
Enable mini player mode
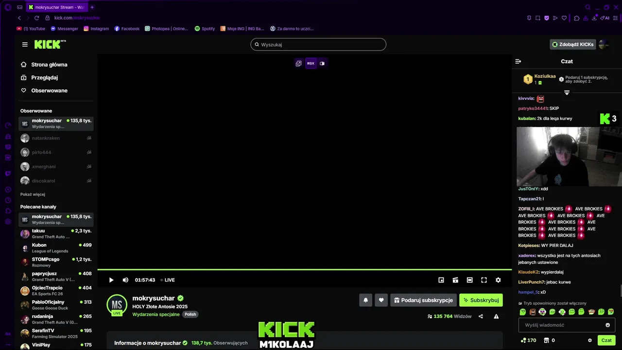point(441,280)
